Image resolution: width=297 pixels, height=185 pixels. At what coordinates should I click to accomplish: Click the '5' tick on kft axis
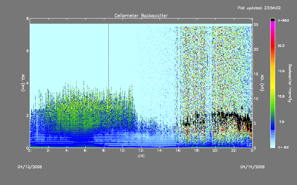(255, 123)
